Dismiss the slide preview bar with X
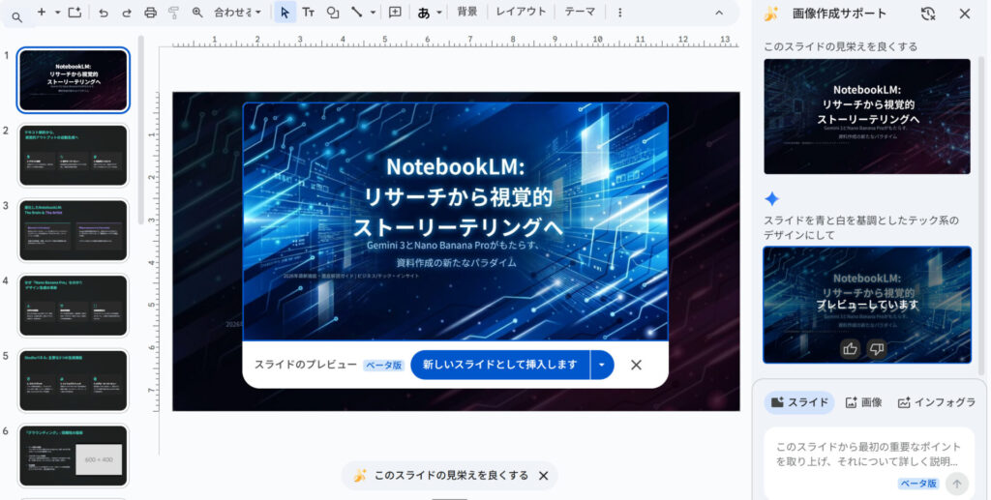Screen dimensions: 991x500 637,365
